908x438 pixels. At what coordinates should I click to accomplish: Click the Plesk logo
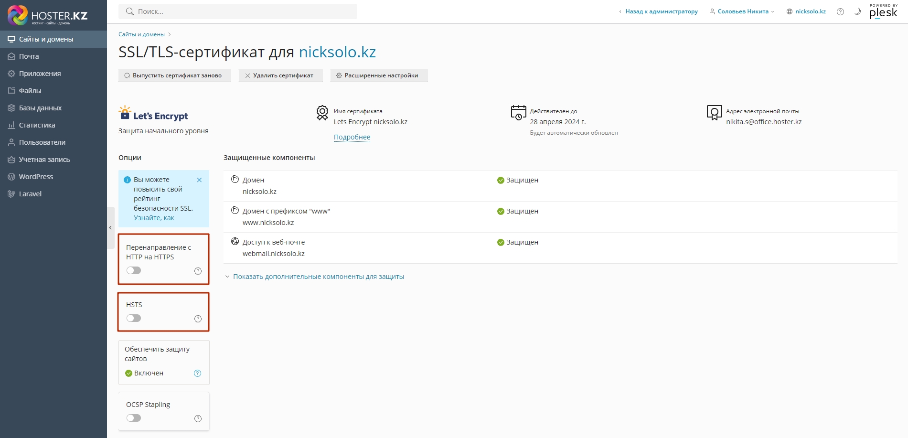(883, 12)
